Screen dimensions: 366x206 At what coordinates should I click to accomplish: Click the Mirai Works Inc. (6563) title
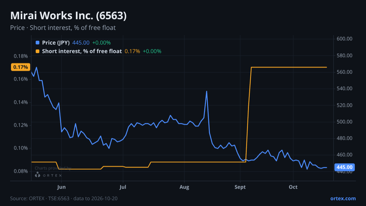pos(68,16)
